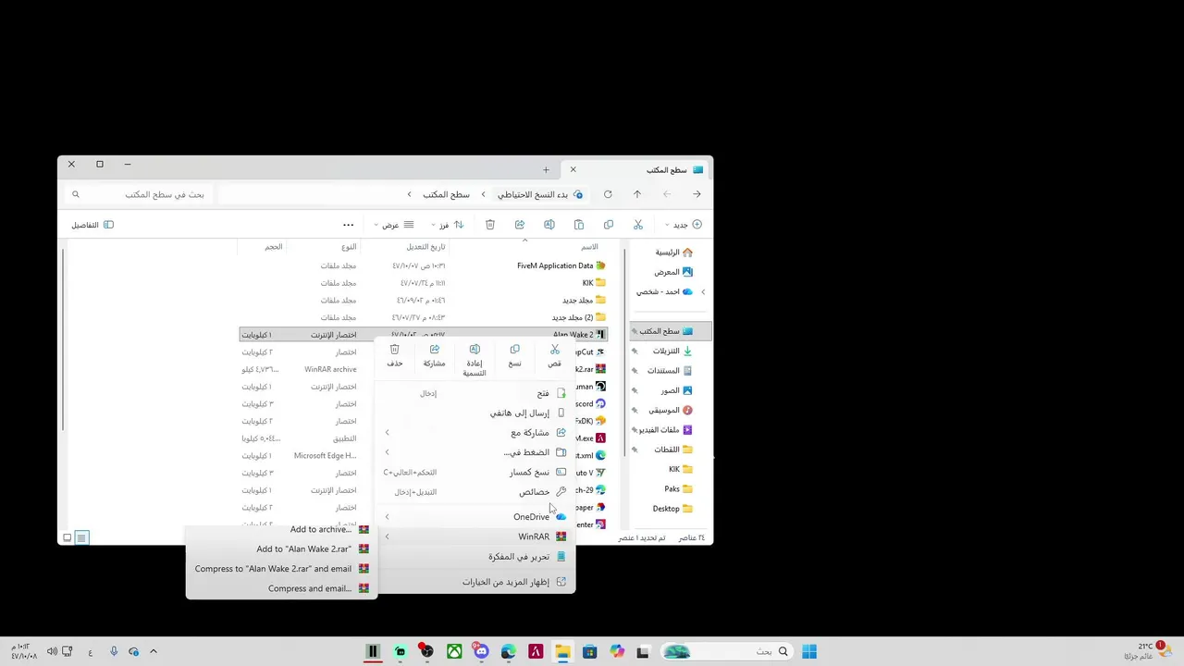Open Xbox app from taskbar
1184x666 pixels.
454,651
